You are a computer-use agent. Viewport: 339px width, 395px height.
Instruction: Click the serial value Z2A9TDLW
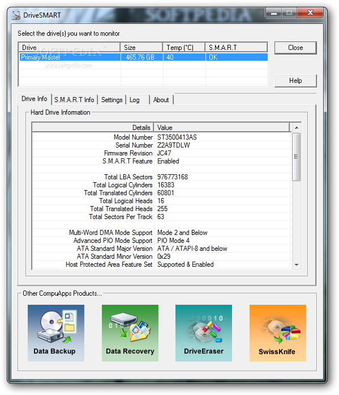tap(174, 145)
